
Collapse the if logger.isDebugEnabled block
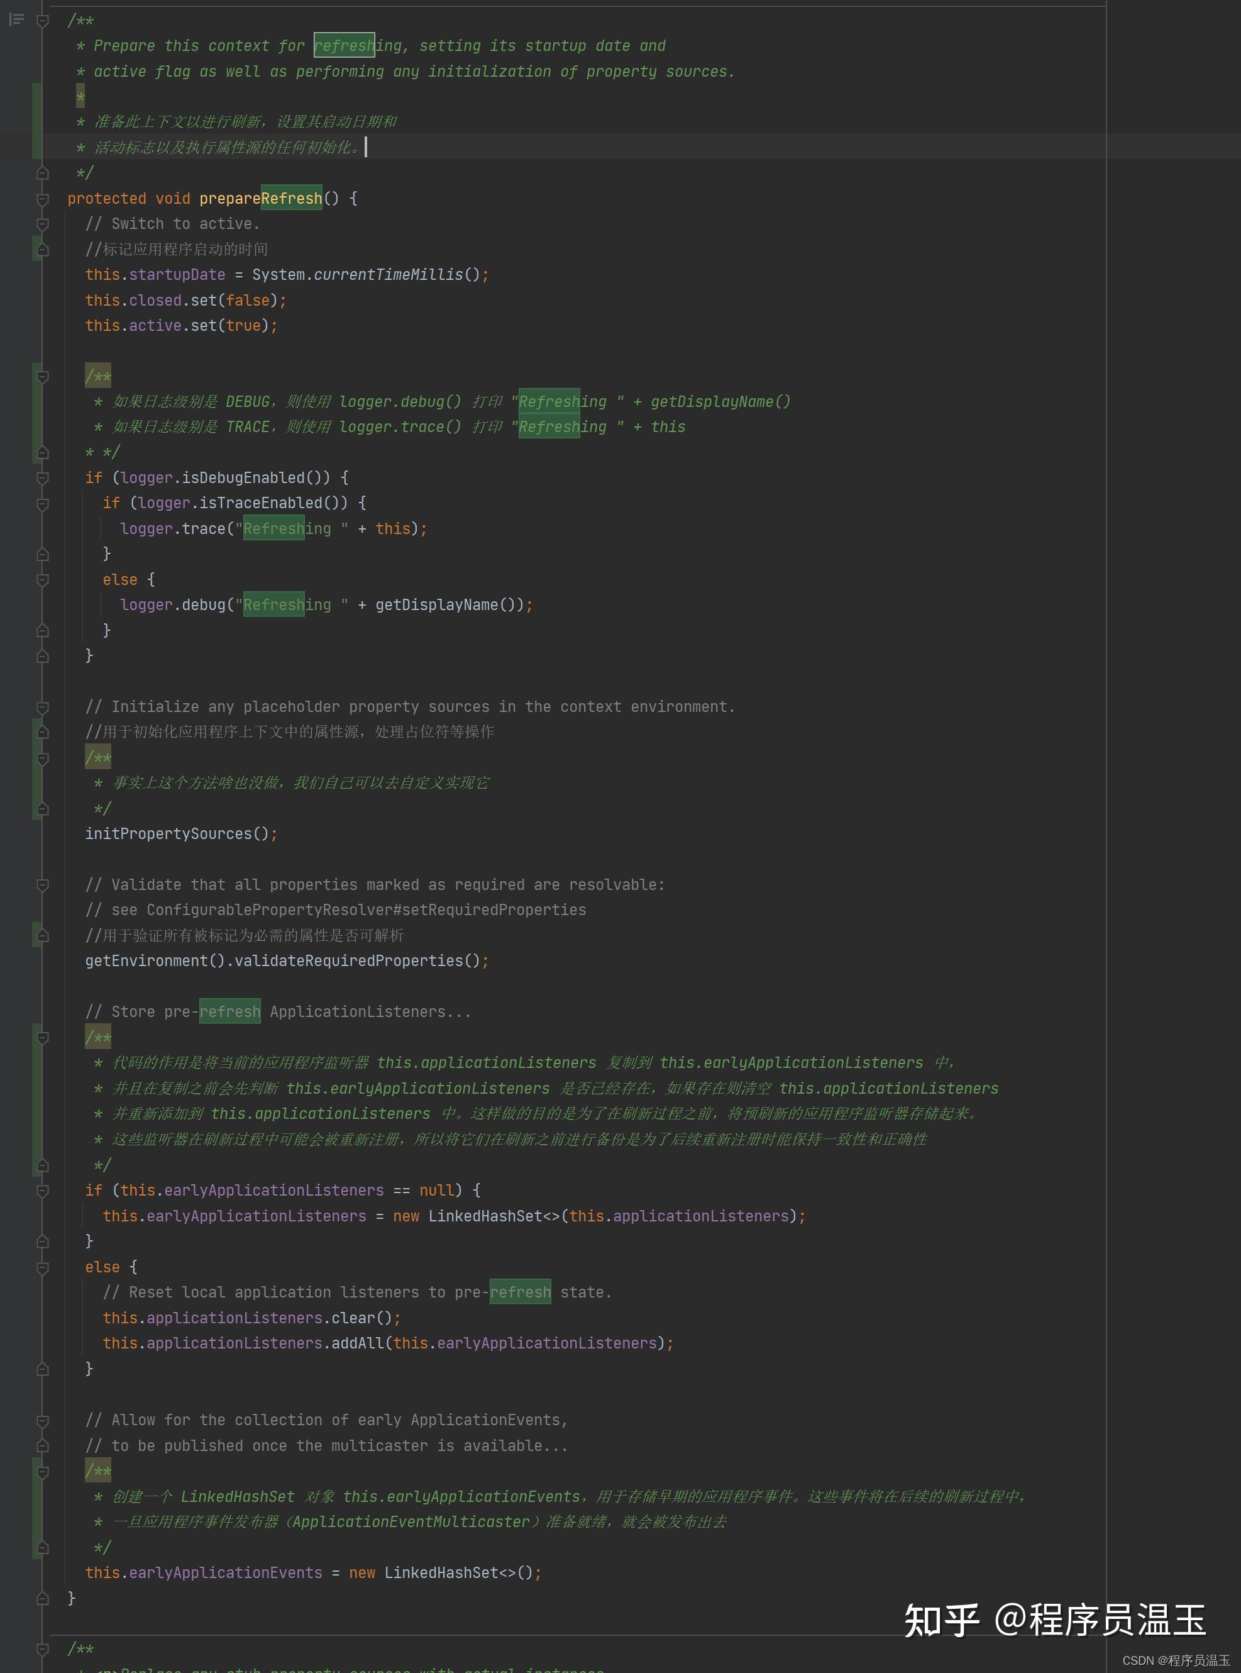pyautogui.click(x=43, y=478)
